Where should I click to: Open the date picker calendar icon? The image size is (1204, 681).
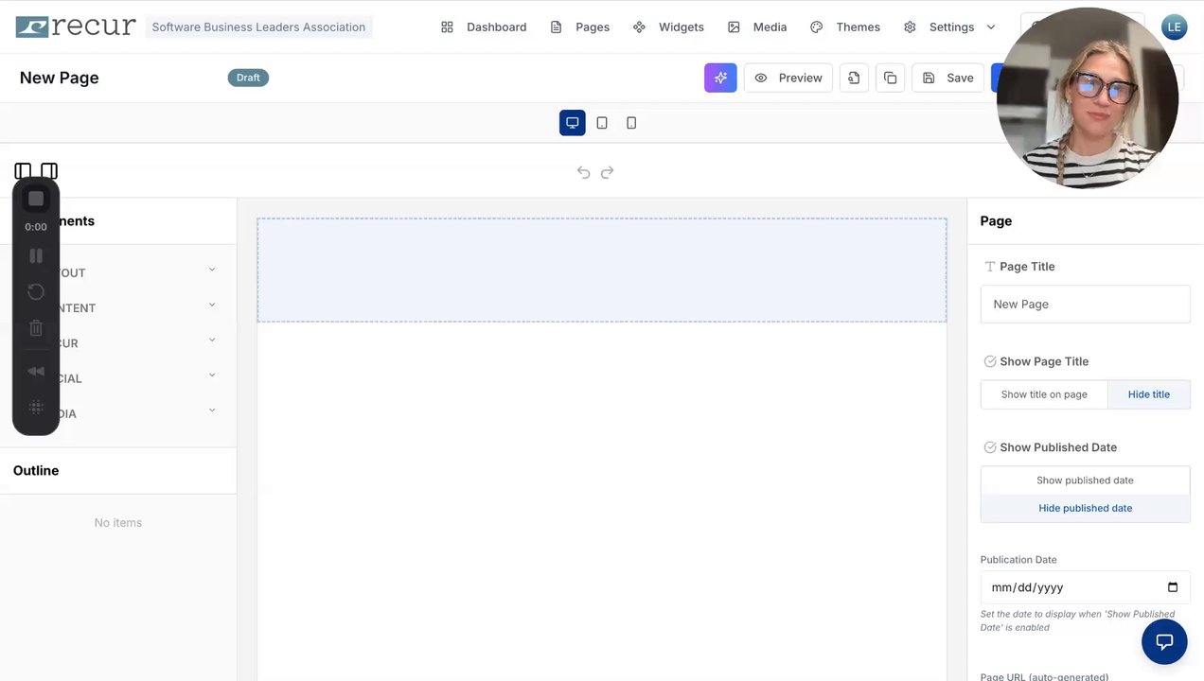pos(1173,587)
